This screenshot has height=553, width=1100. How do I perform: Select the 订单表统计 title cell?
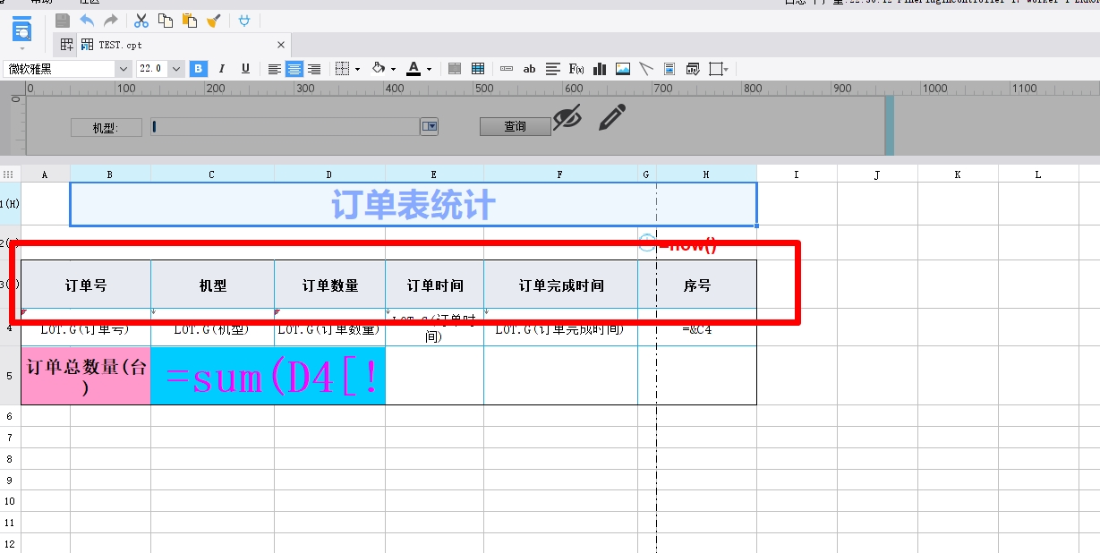click(414, 205)
